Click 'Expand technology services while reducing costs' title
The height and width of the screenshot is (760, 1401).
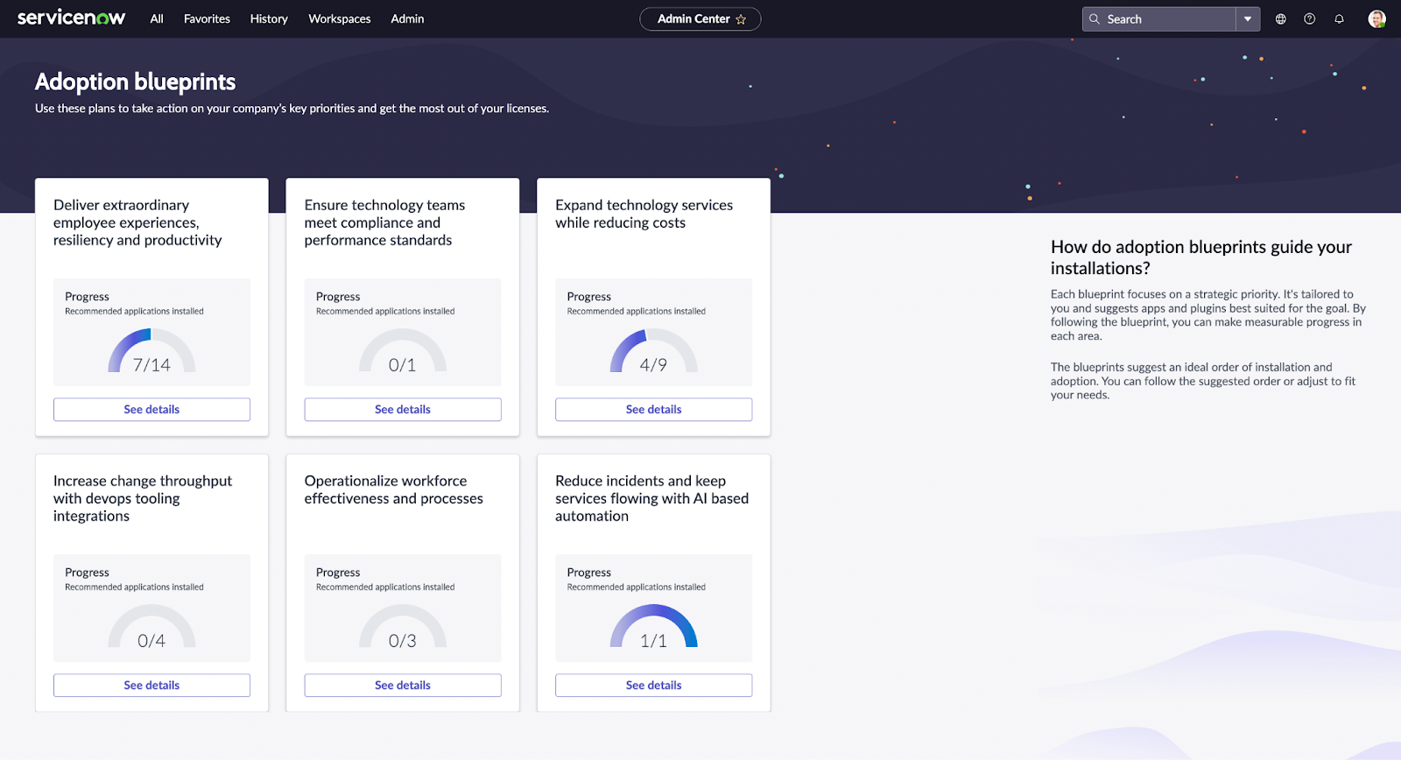644,214
